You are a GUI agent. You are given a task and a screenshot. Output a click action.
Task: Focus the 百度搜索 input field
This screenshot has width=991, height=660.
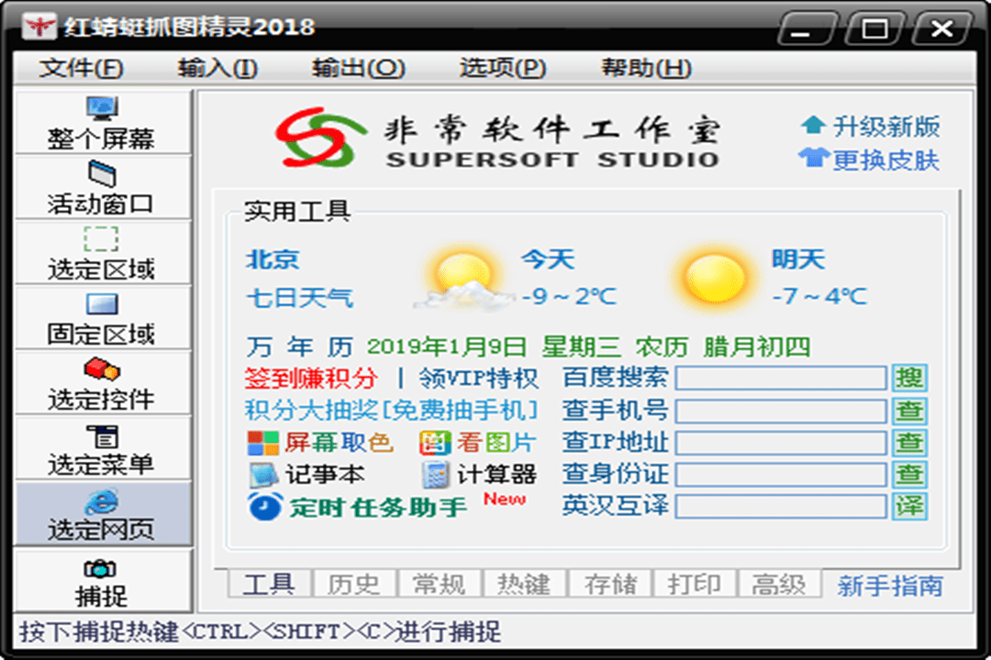coord(781,378)
